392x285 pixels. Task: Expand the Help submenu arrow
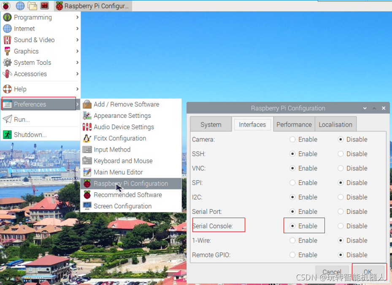(x=77, y=89)
